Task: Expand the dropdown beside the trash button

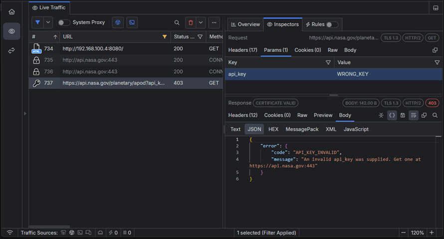Action: tap(201, 22)
